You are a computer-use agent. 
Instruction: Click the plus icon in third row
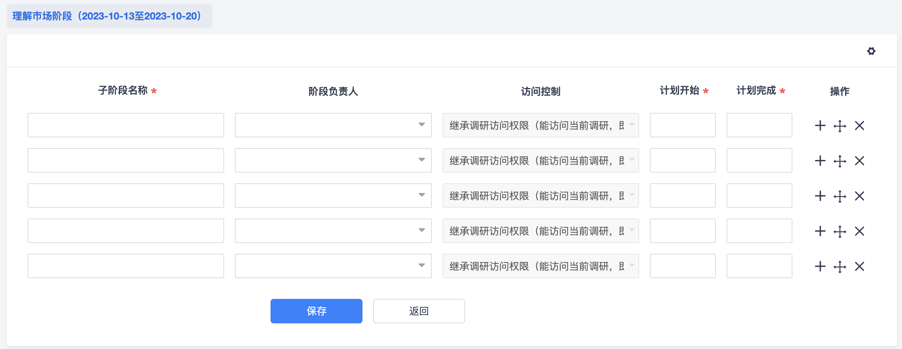coord(820,196)
